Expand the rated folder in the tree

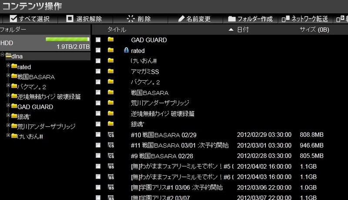pos(8,65)
